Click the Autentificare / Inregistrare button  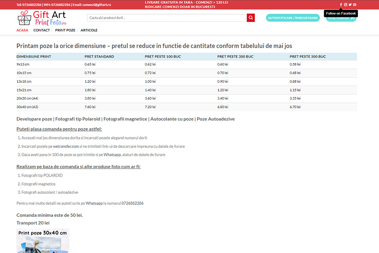pos(293,18)
